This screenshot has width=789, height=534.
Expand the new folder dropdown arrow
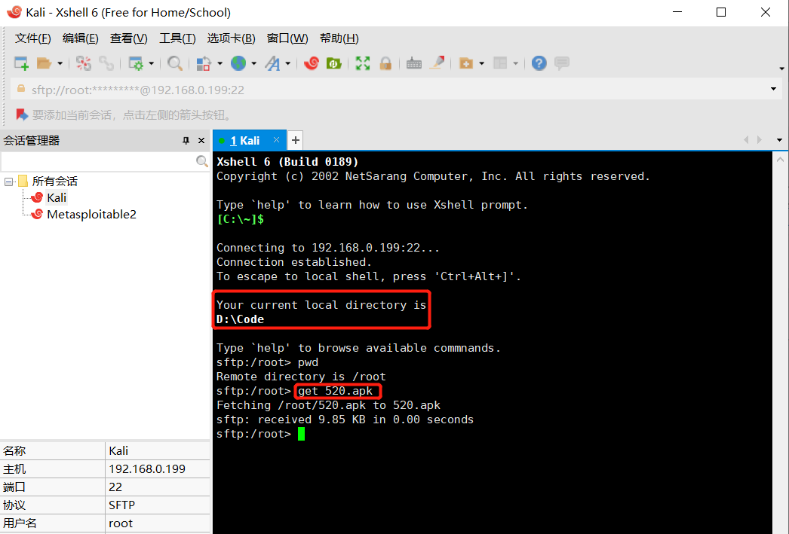click(x=481, y=63)
